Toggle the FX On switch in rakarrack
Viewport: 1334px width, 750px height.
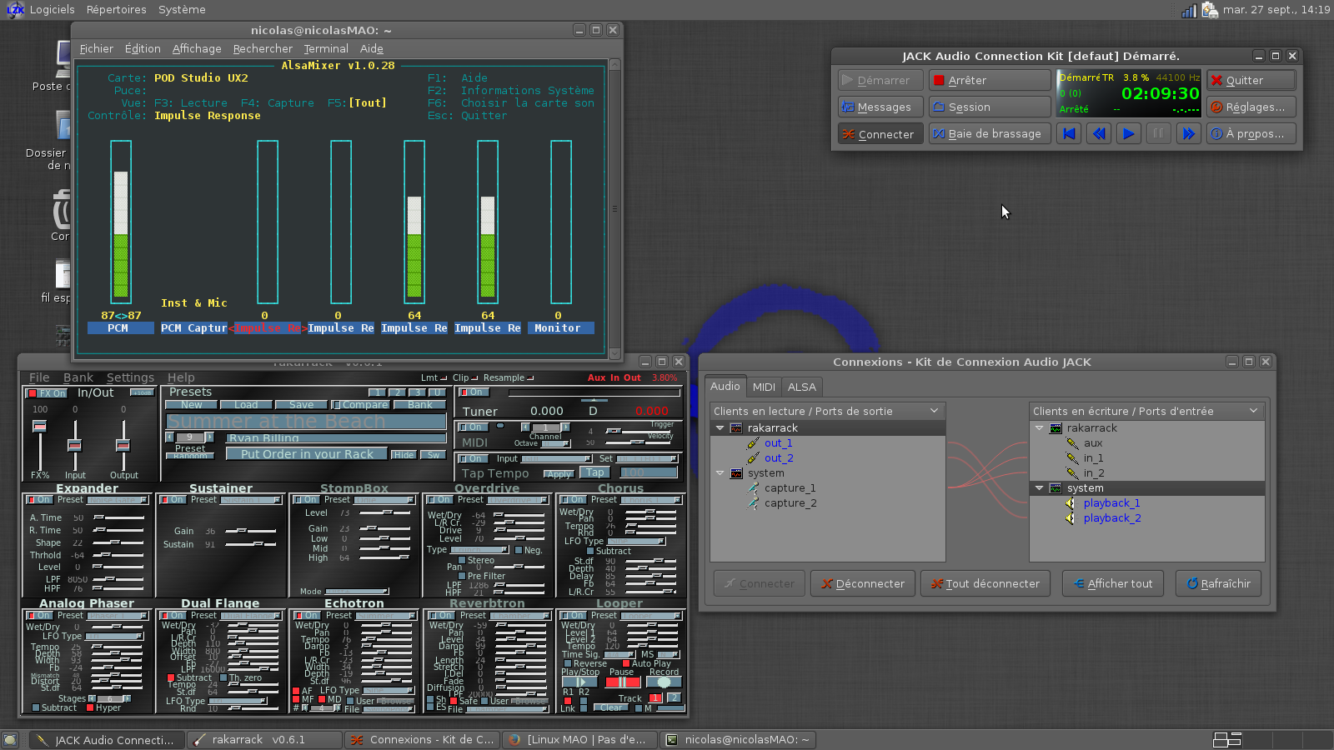click(x=47, y=393)
